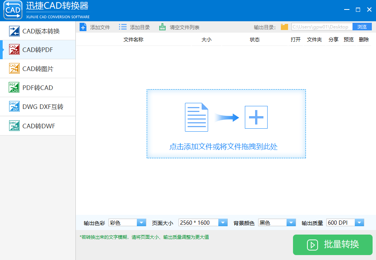Change the 背景颜色 to another option
The width and height of the screenshot is (376, 260).
point(291,222)
